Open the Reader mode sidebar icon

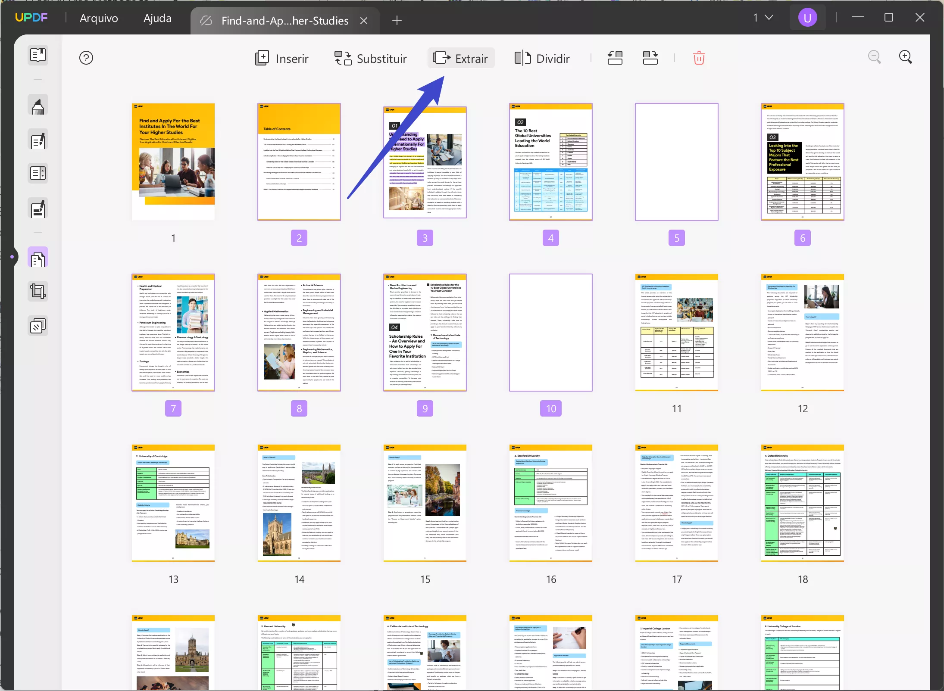[x=38, y=55]
